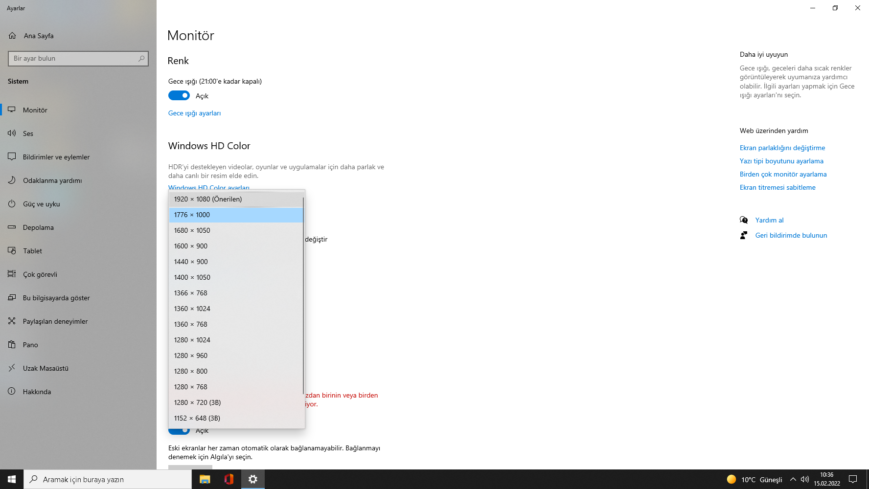Image resolution: width=869 pixels, height=489 pixels.
Task: Open Depolama storage icon
Action: (12, 227)
